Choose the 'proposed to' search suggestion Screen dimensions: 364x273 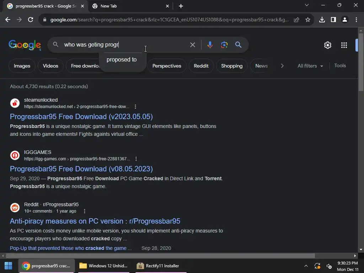122,60
